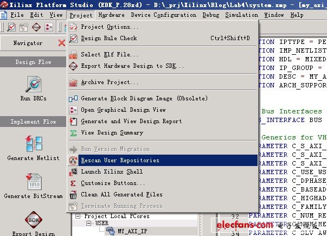Screen dimensions: 327x236
Task: Click the View Design Summary sigma icon
Action: 73,133
